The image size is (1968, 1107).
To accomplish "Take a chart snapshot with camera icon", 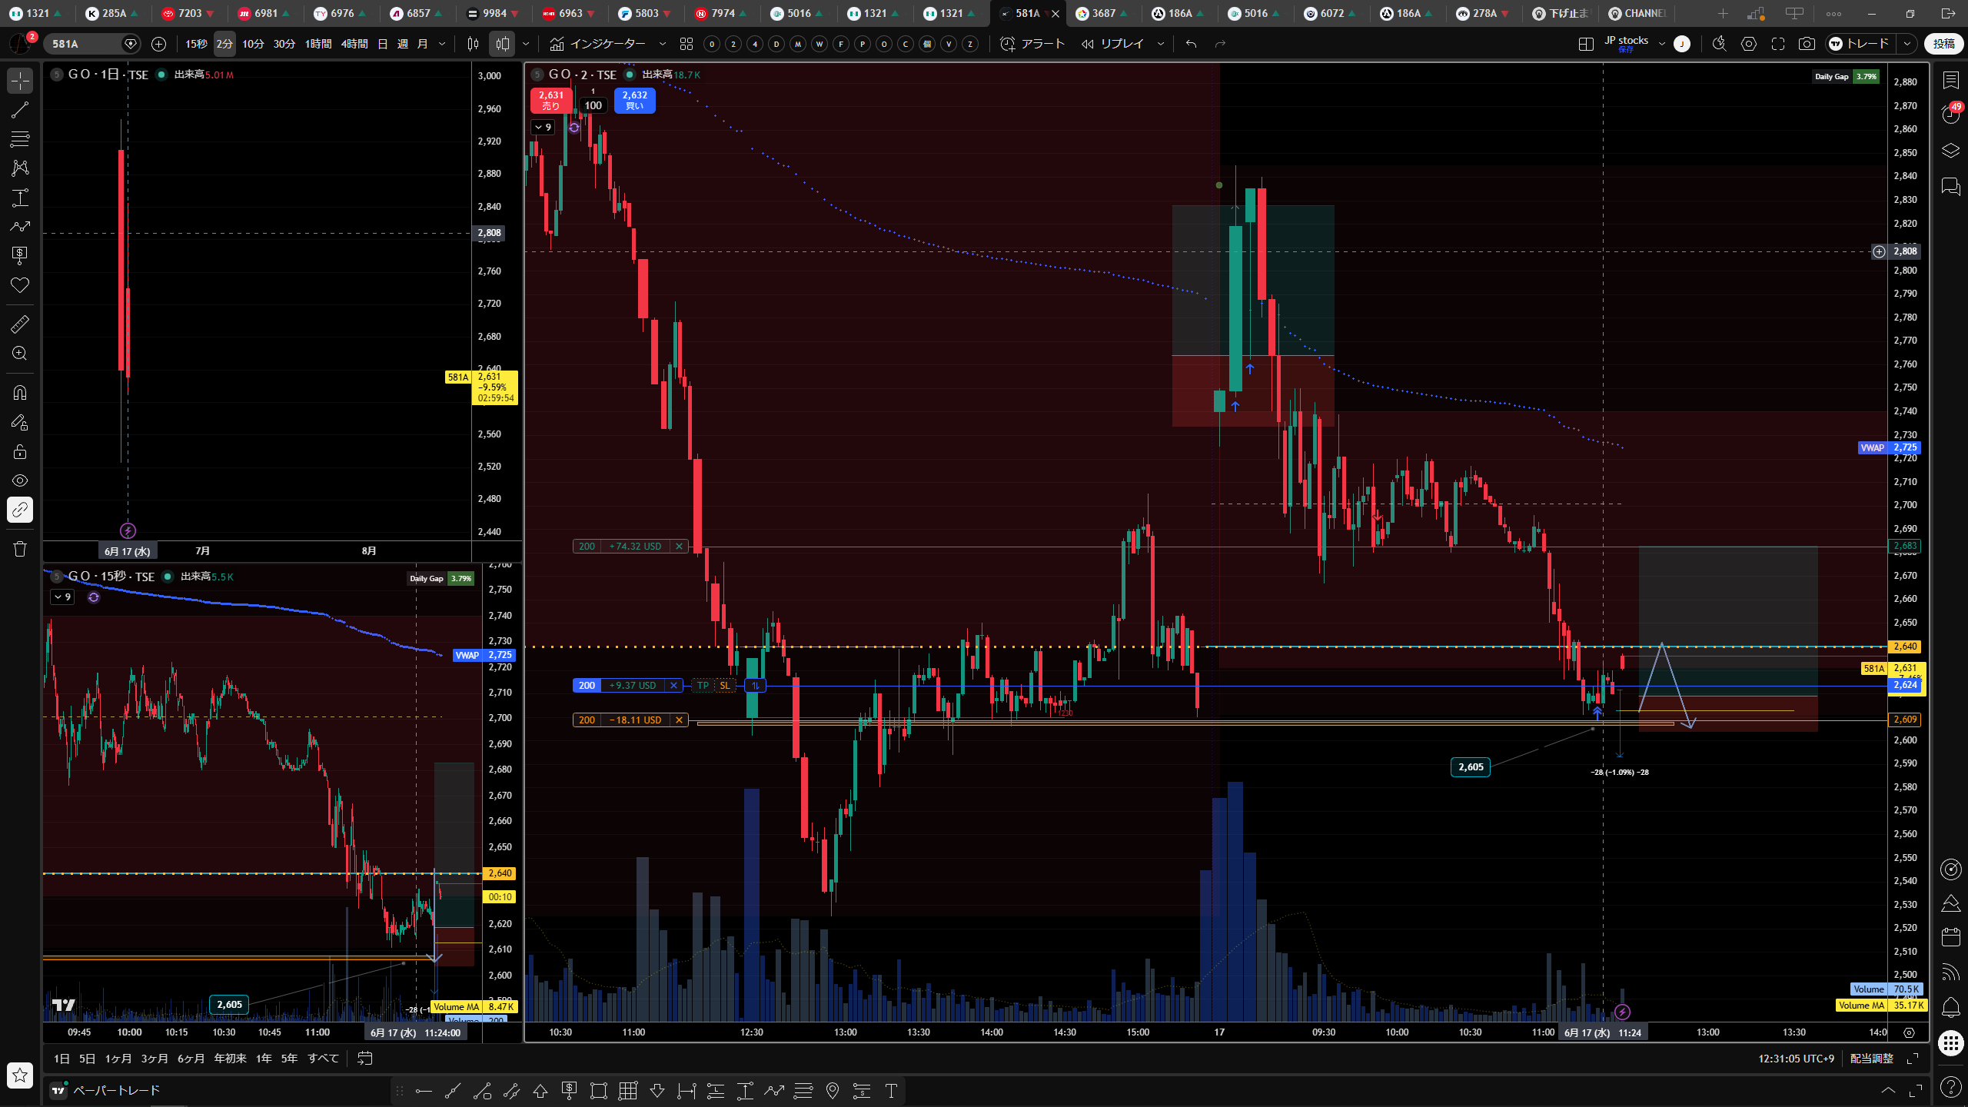I will (1807, 44).
